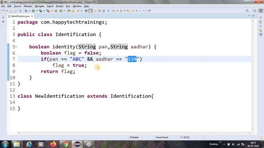Click the New Java Package icon

[56, 11]
